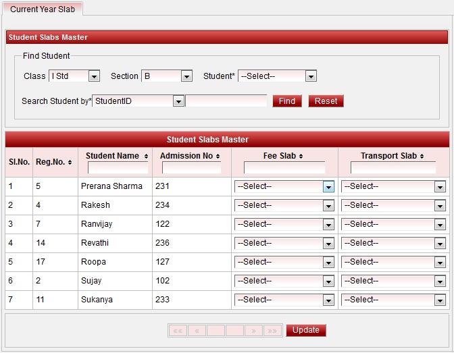Click the Student Name filter text box

pyautogui.click(x=118, y=168)
